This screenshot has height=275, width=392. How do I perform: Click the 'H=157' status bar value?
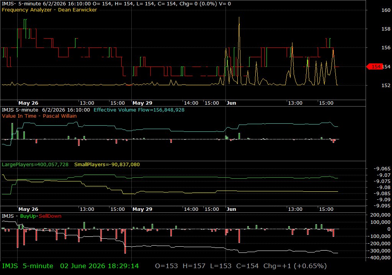(194, 266)
